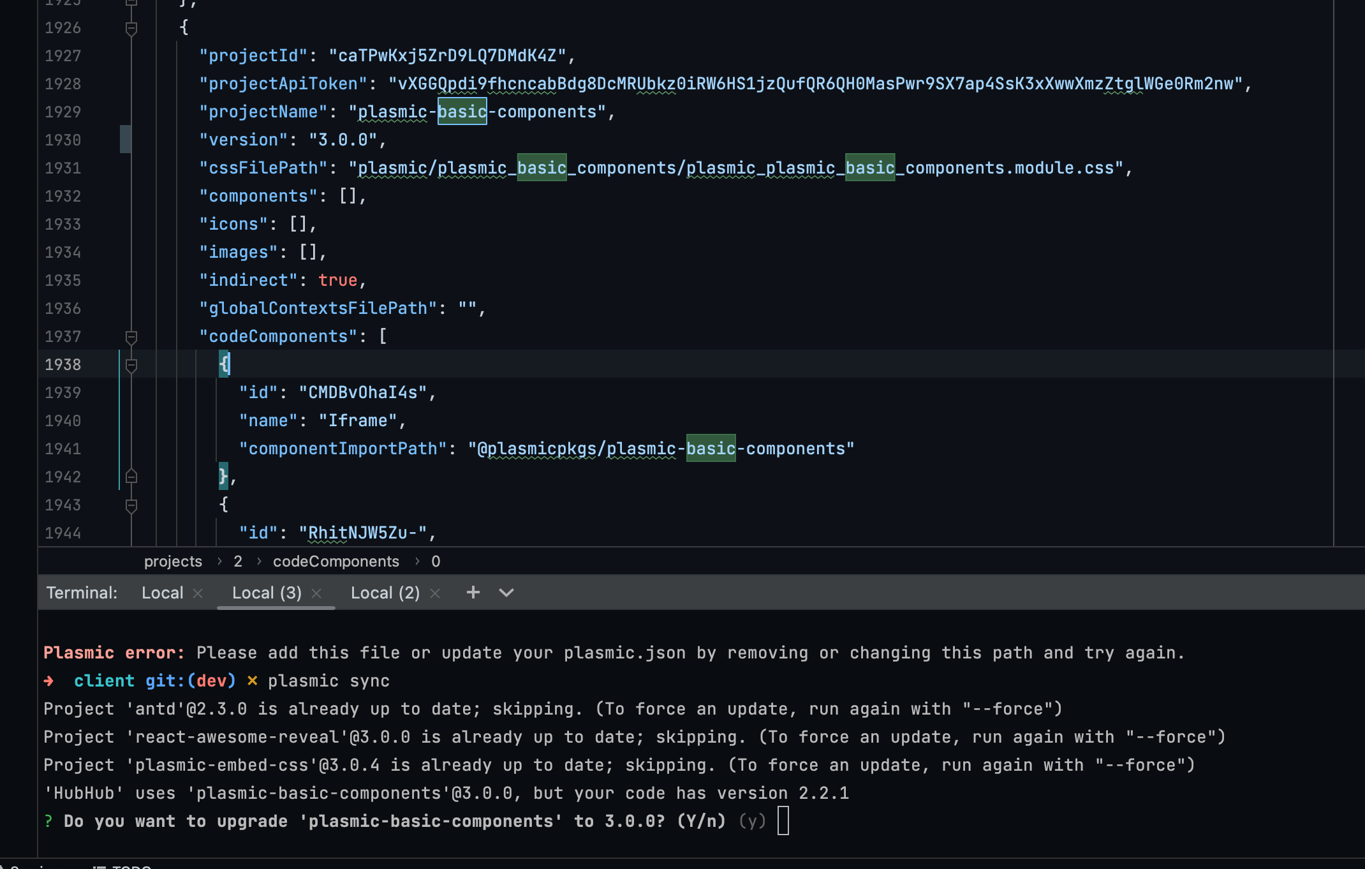Collapse the fold marker at line 1926
This screenshot has height=869, width=1365.
tap(131, 28)
